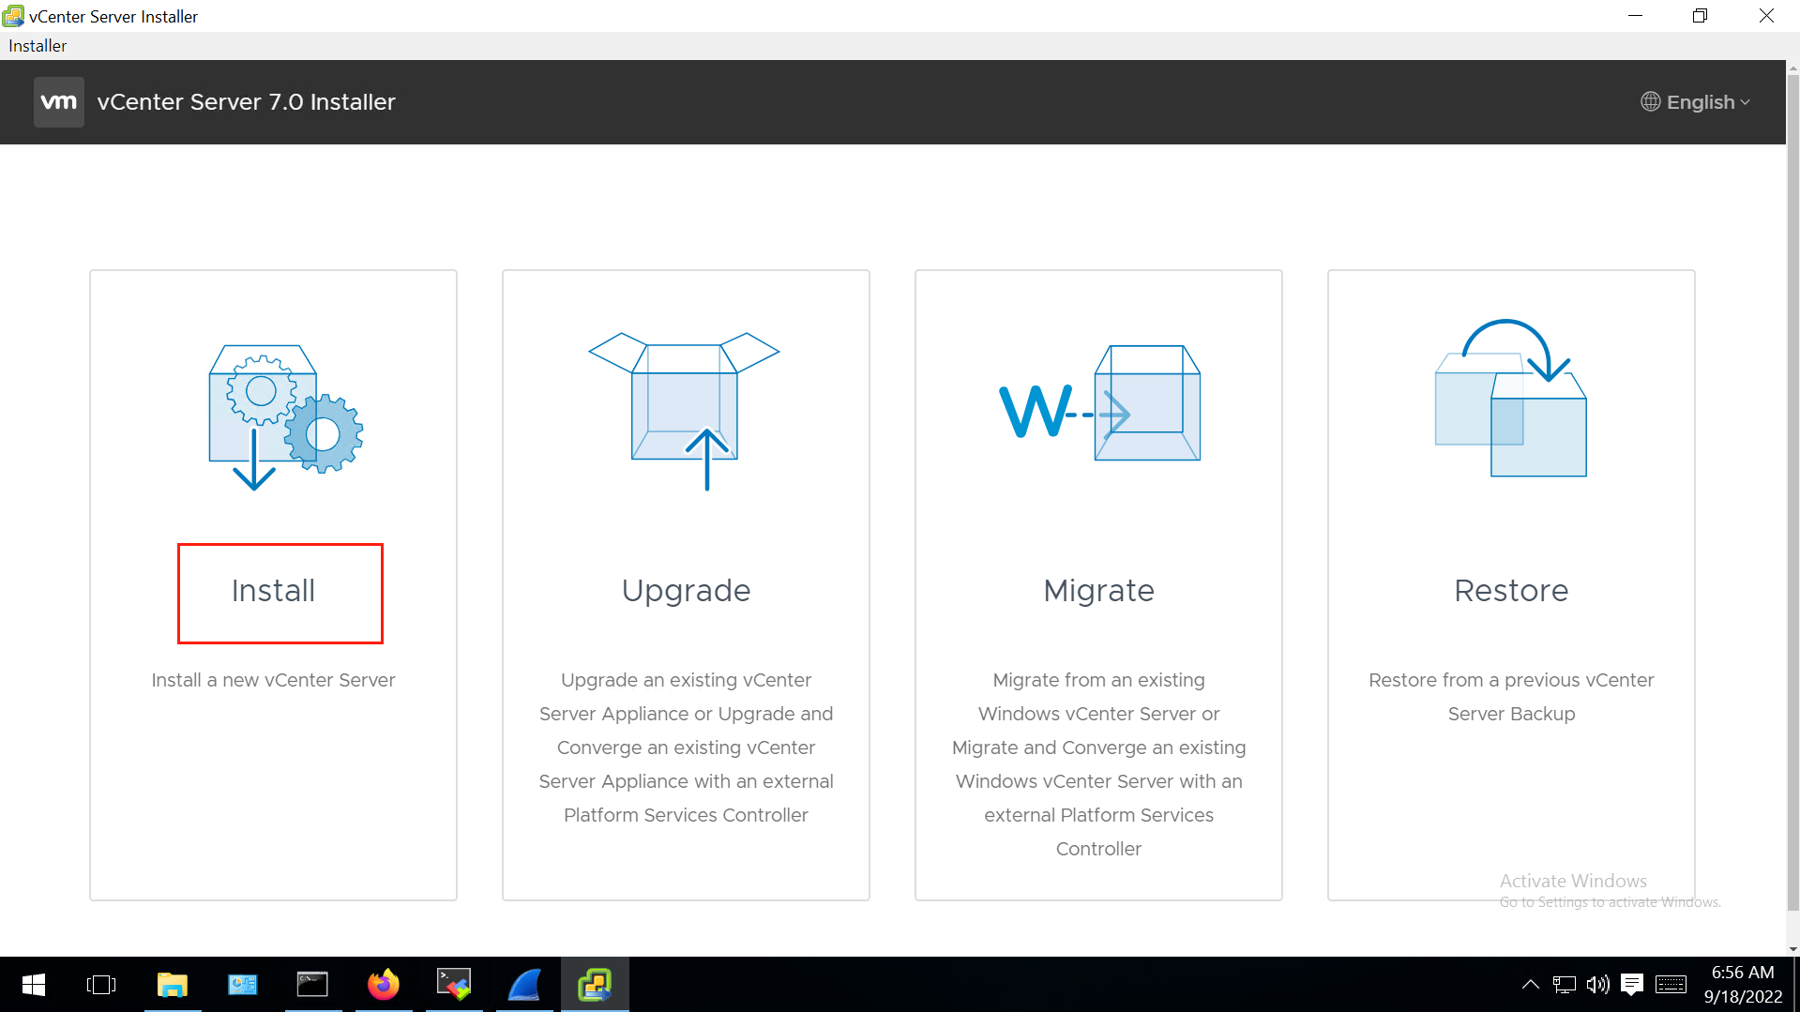Click 'Install a new vCenter Server' text

(273, 680)
